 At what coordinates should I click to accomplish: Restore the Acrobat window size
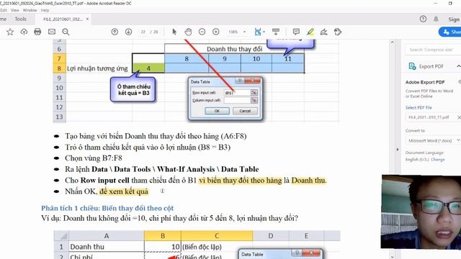click(x=450, y=3)
